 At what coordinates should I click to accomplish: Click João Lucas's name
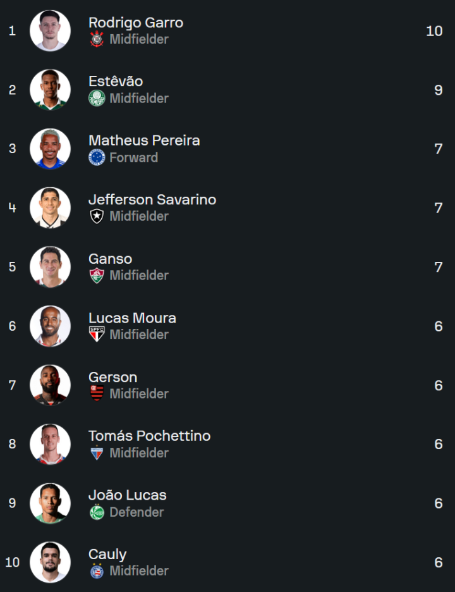click(128, 495)
